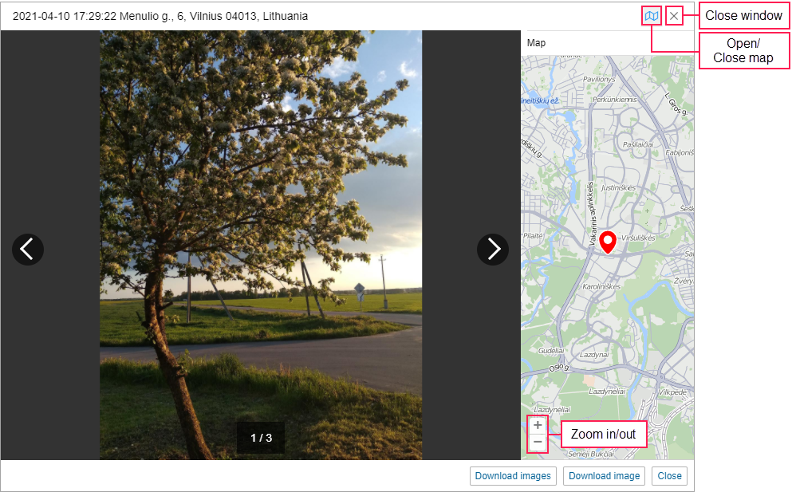792x492 pixels.
Task: Click the Viršuliškės label on map
Action: (x=638, y=238)
